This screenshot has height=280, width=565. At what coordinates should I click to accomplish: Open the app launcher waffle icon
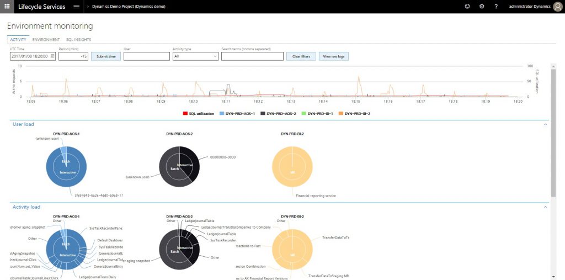[7, 7]
